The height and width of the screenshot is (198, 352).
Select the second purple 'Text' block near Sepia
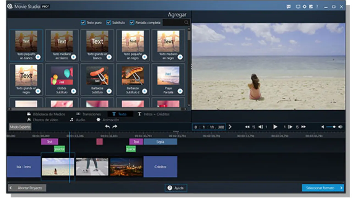[136, 142]
